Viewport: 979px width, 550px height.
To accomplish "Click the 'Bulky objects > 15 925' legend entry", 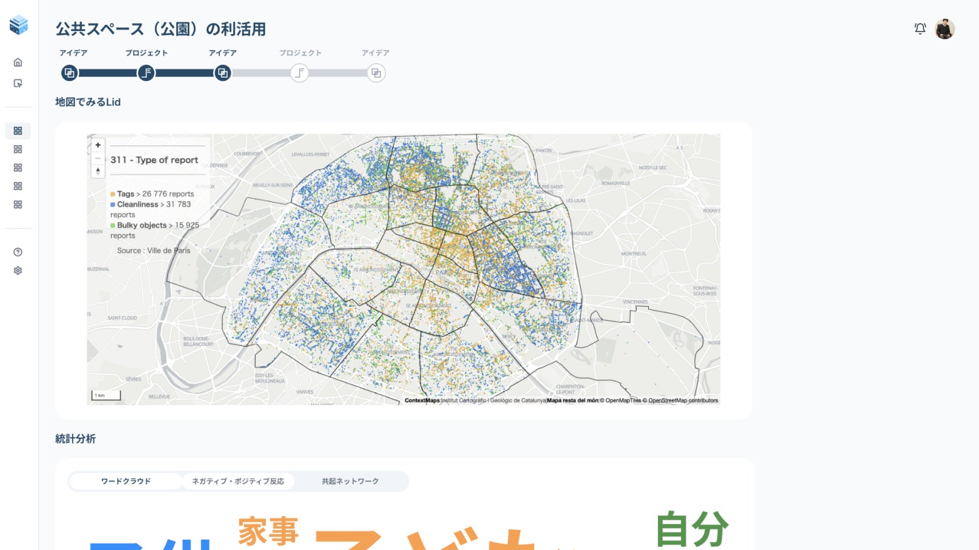I will (158, 225).
